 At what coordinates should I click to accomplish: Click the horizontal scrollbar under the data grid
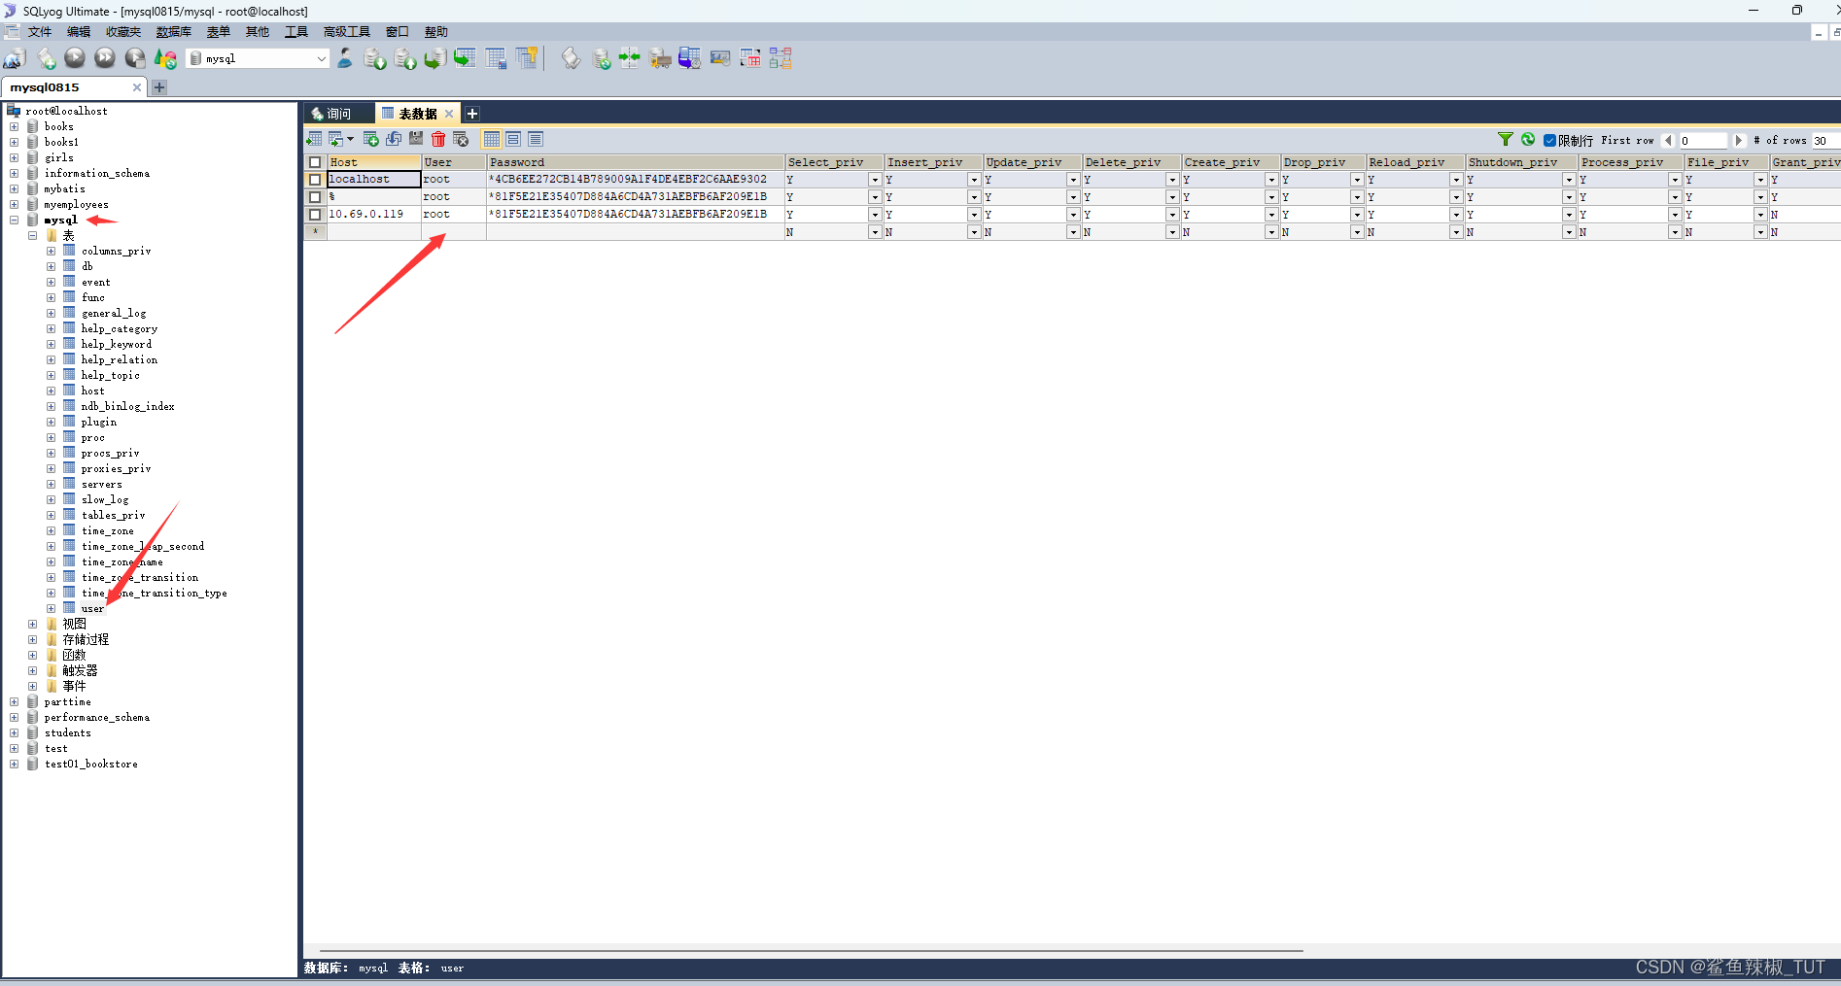click(811, 951)
